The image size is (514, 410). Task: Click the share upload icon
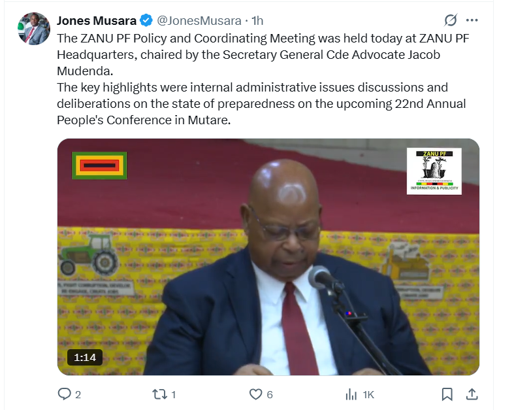pyautogui.click(x=472, y=394)
